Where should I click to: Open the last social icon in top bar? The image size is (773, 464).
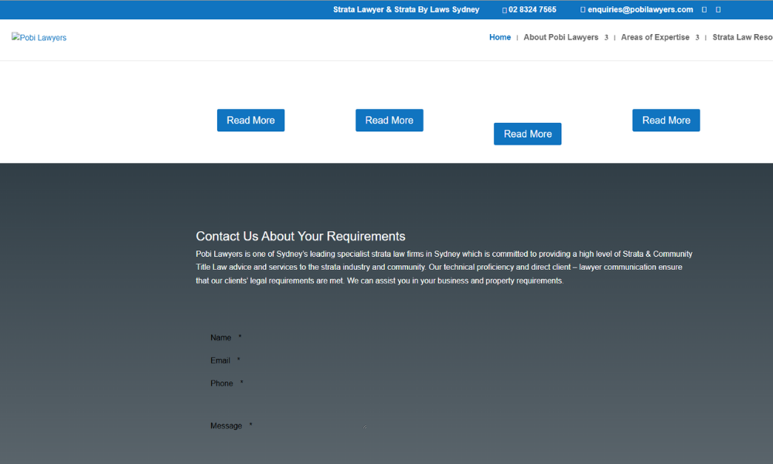pos(718,10)
